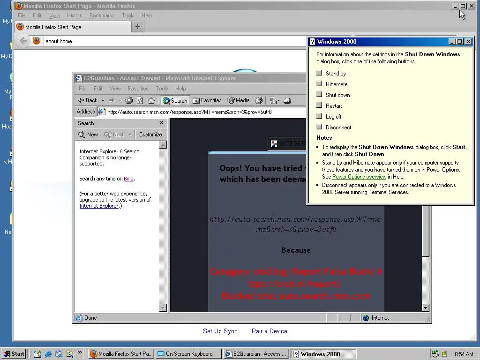480x360 pixels.
Task: Click Pair a Device link
Action: (x=270, y=331)
